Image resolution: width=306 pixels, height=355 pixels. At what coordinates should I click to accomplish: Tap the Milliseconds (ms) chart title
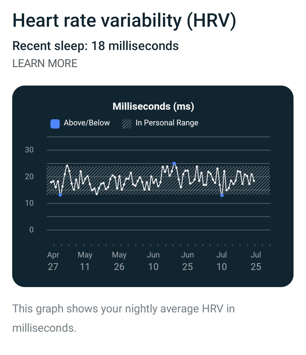point(153,106)
